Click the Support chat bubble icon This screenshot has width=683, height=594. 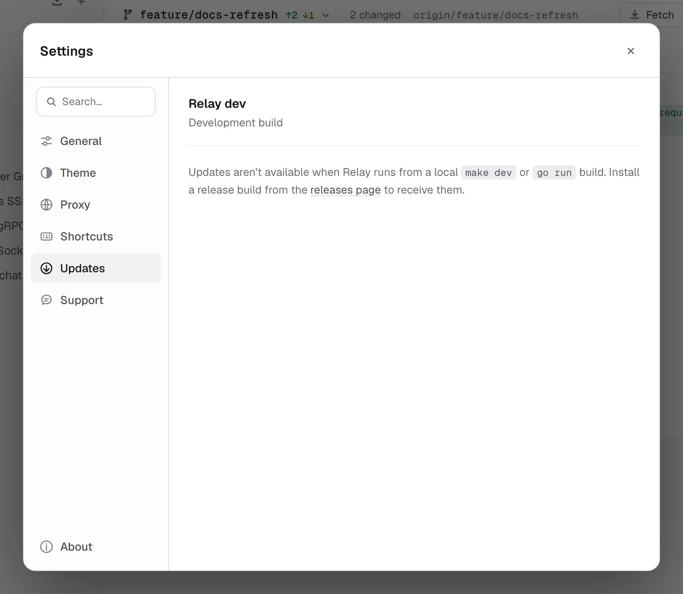46,300
